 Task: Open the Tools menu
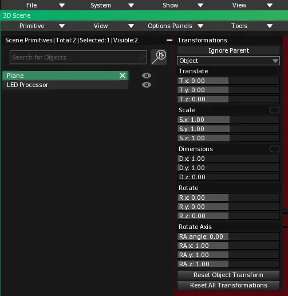(239, 26)
